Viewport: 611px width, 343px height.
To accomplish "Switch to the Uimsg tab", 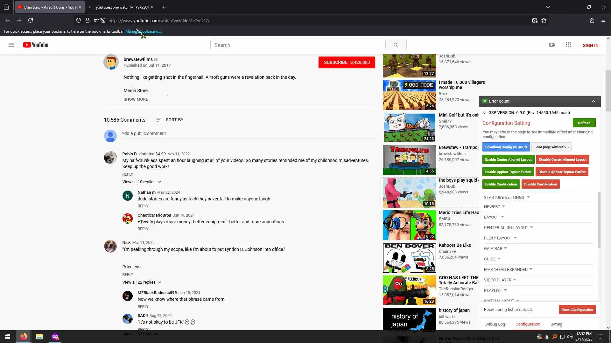I will [x=556, y=324].
